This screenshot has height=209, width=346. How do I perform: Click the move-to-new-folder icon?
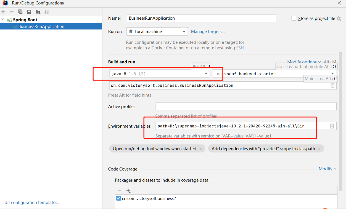tap(38, 12)
